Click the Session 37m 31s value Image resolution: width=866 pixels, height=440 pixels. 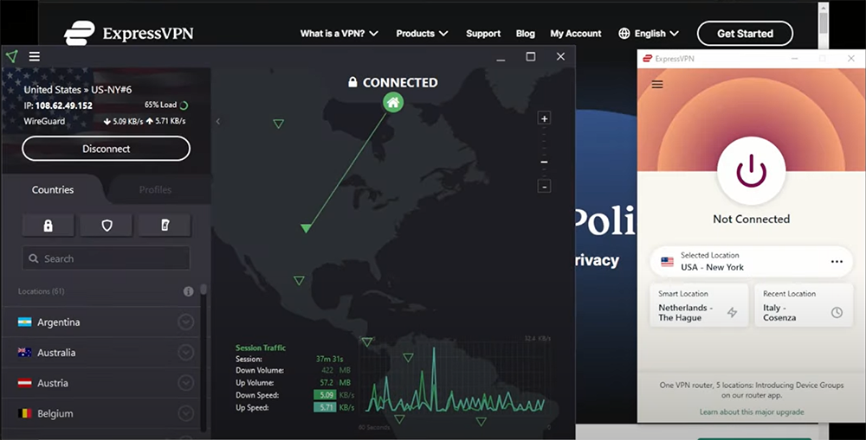[330, 359]
